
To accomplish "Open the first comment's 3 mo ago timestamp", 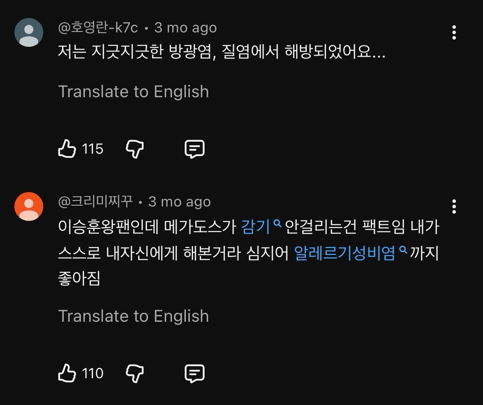I will pos(185,28).
